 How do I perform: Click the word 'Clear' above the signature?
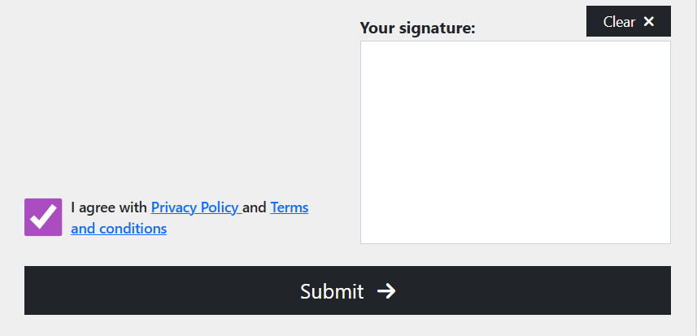(619, 22)
